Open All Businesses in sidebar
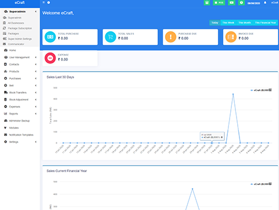The image size is (279, 210). click(16, 23)
